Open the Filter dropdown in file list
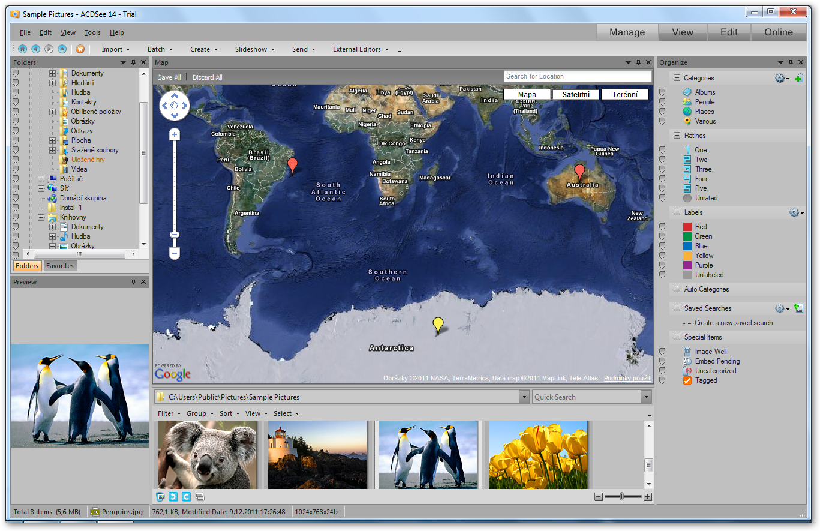820x531 pixels. point(169,413)
